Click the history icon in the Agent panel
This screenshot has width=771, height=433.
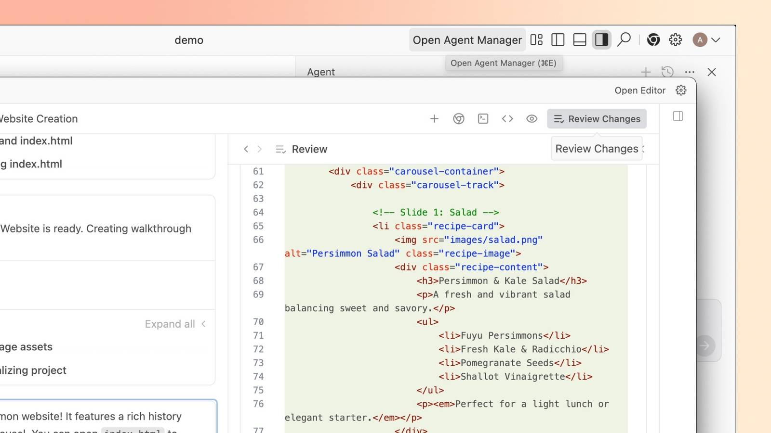(x=667, y=72)
